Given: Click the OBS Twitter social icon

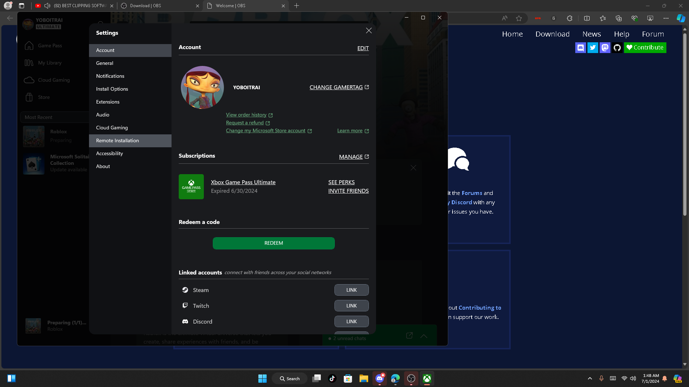Looking at the screenshot, I should click(x=593, y=48).
